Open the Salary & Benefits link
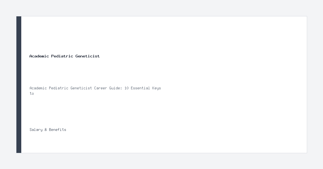The image size is (323, 169). (x=48, y=130)
